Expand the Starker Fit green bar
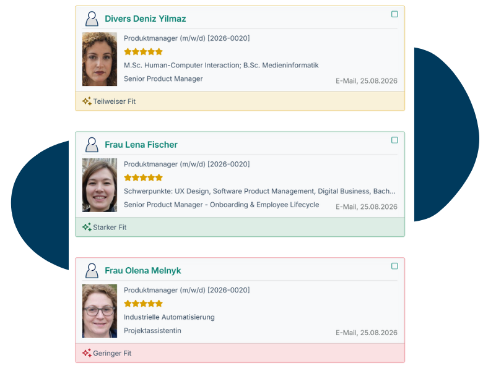Viewport: 483px width, 371px height. click(x=240, y=227)
